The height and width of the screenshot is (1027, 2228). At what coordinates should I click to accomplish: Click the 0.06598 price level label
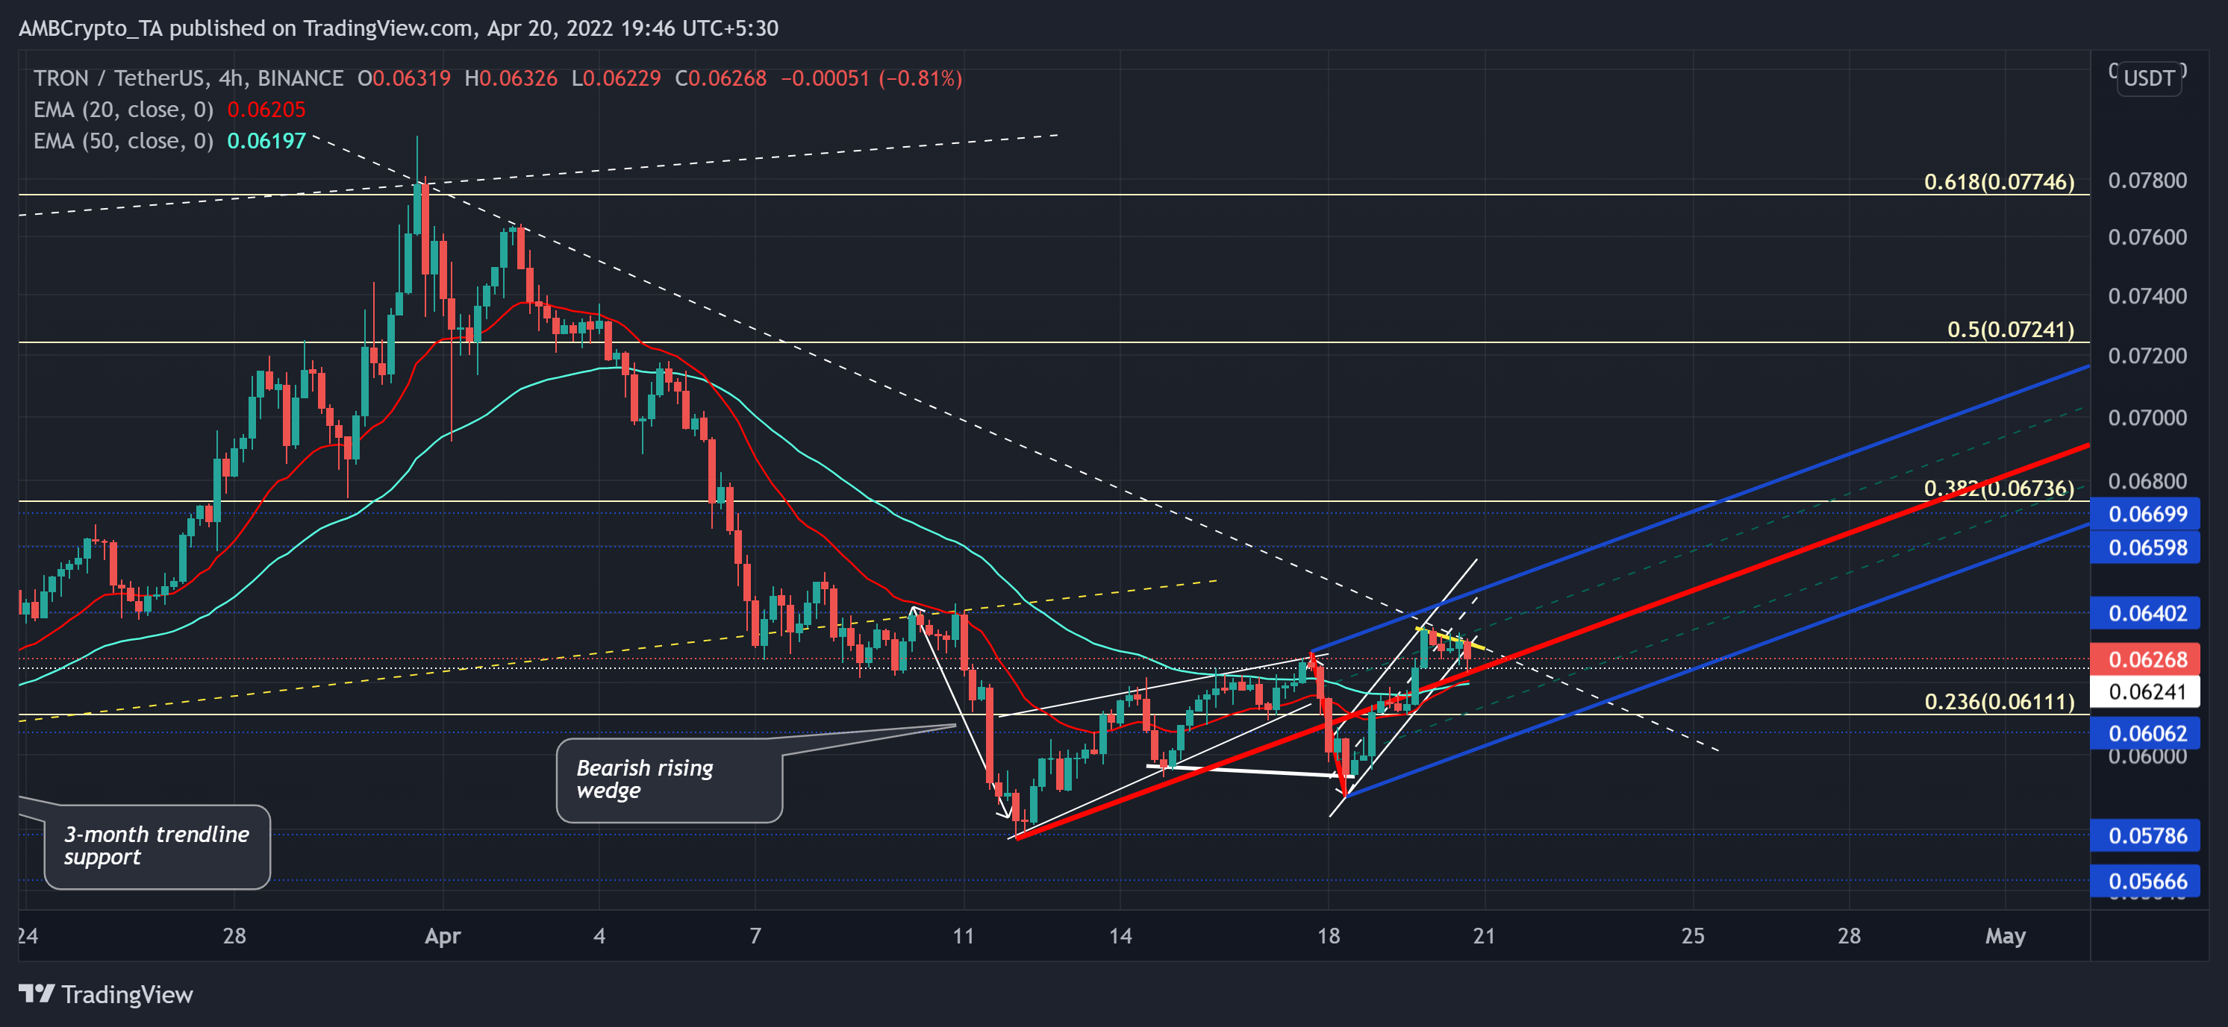[x=2147, y=547]
